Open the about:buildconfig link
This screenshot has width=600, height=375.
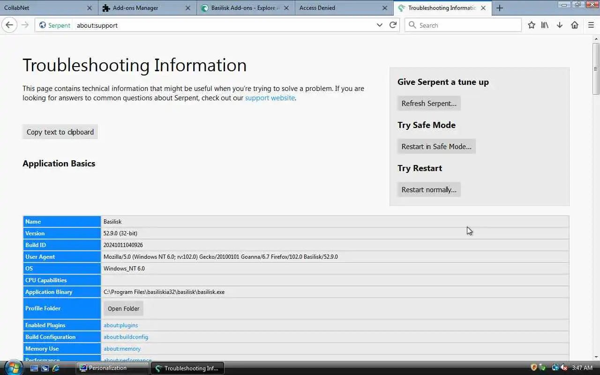coord(126,337)
